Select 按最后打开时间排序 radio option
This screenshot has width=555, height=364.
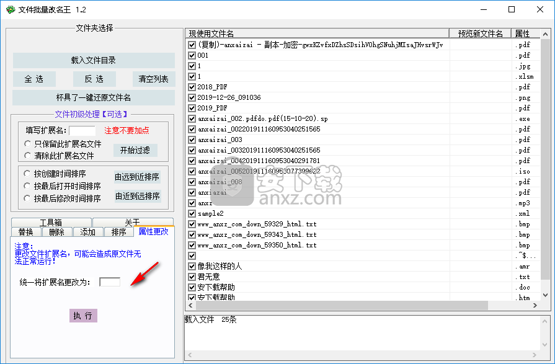[27, 186]
